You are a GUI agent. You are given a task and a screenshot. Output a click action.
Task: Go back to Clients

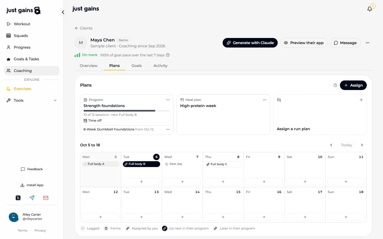(84, 28)
